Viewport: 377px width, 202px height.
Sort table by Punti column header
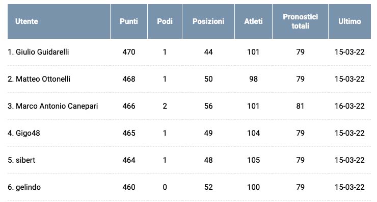128,21
